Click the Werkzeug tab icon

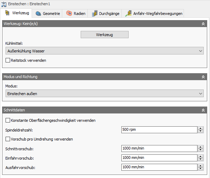(x=8, y=13)
